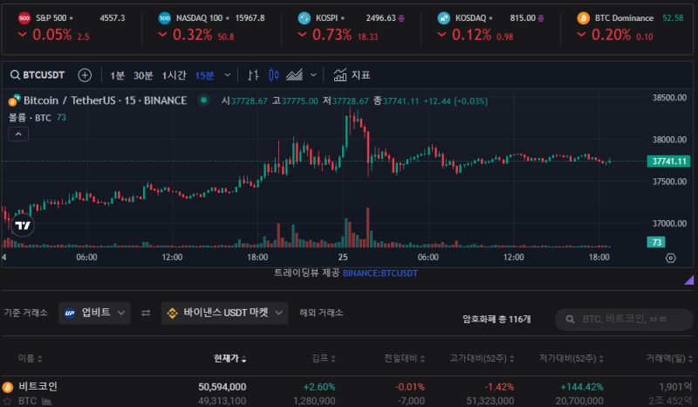The image size is (698, 407).
Task: Open chart settings gear icon
Action: (670, 258)
